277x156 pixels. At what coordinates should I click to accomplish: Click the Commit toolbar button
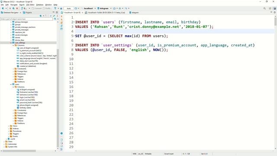click(x=36, y=8)
